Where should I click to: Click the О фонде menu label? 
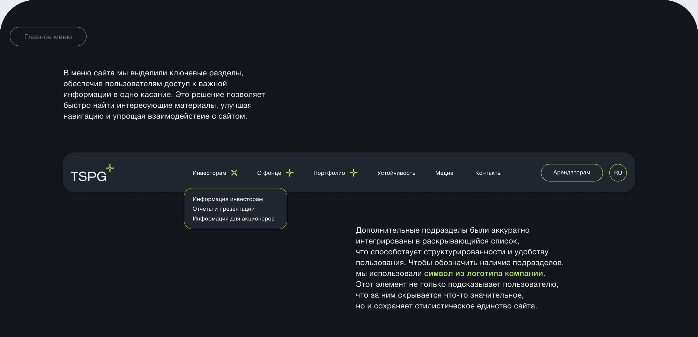pyautogui.click(x=269, y=173)
